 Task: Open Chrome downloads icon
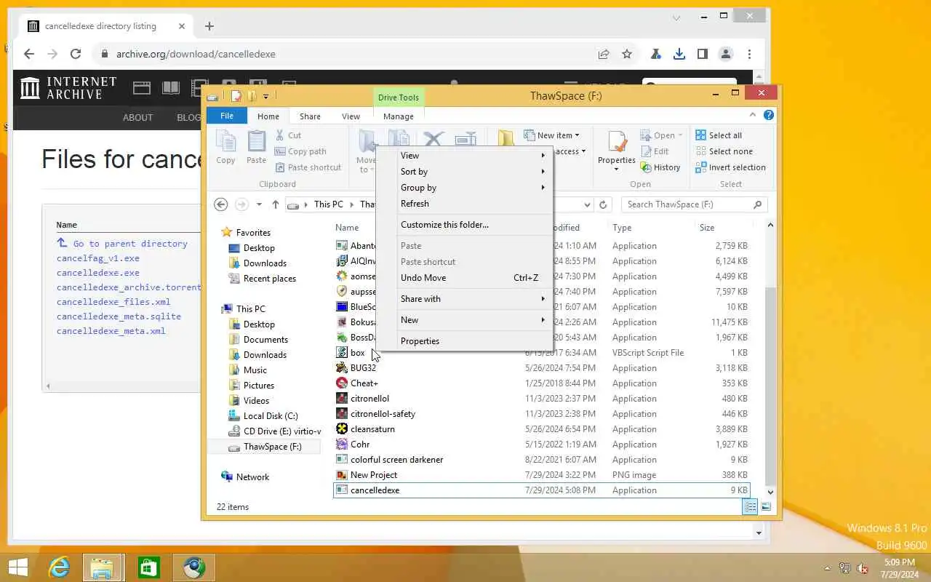coord(679,54)
